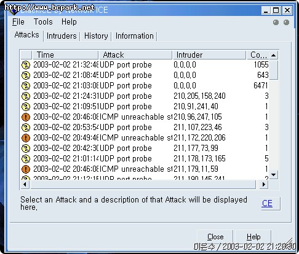Click yellow icon of 21:09:51 row
The width and height of the screenshot is (299, 254).
26,107
